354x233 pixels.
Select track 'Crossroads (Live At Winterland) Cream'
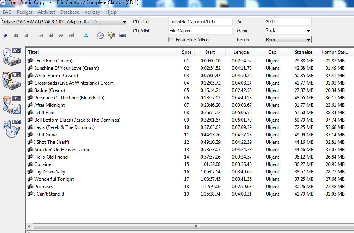coord(74,83)
